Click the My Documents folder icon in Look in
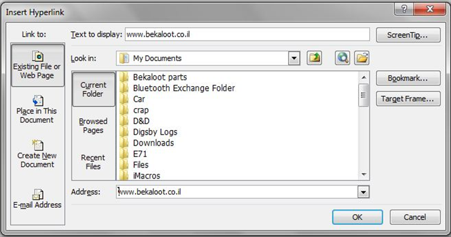Image resolution: width=451 pixels, height=237 pixels. pyautogui.click(x=124, y=59)
